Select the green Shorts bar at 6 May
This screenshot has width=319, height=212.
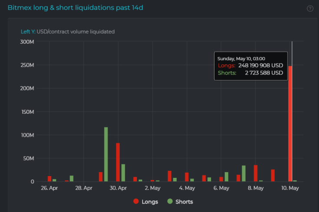(x=226, y=177)
